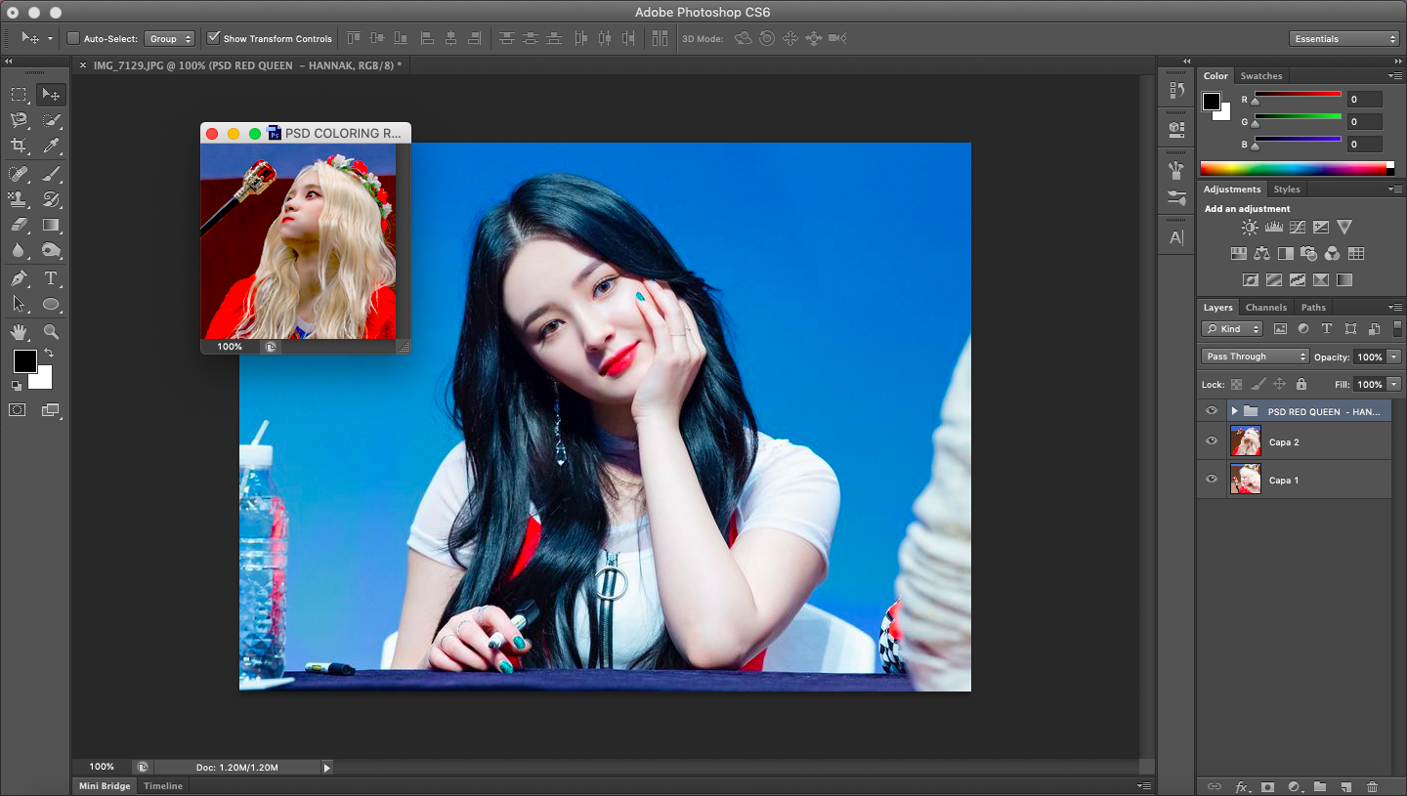Select the Crop tool
Viewport: 1407px width, 796px height.
coord(19,146)
